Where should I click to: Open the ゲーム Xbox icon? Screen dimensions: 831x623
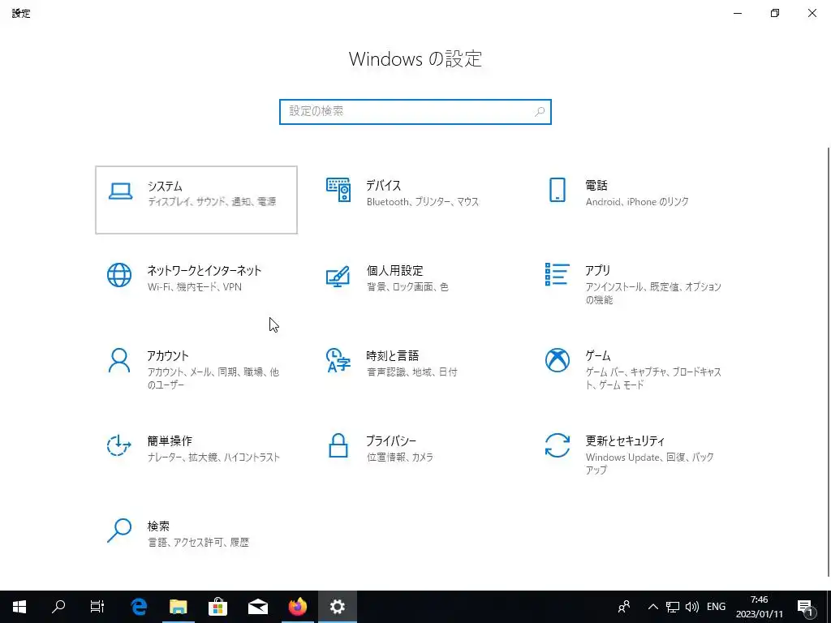(x=557, y=360)
